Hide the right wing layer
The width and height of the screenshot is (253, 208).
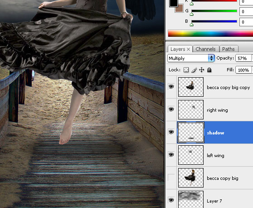(171, 109)
